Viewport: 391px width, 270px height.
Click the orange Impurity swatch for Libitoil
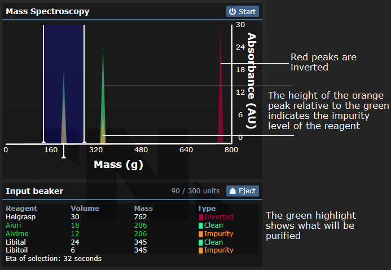click(200, 251)
